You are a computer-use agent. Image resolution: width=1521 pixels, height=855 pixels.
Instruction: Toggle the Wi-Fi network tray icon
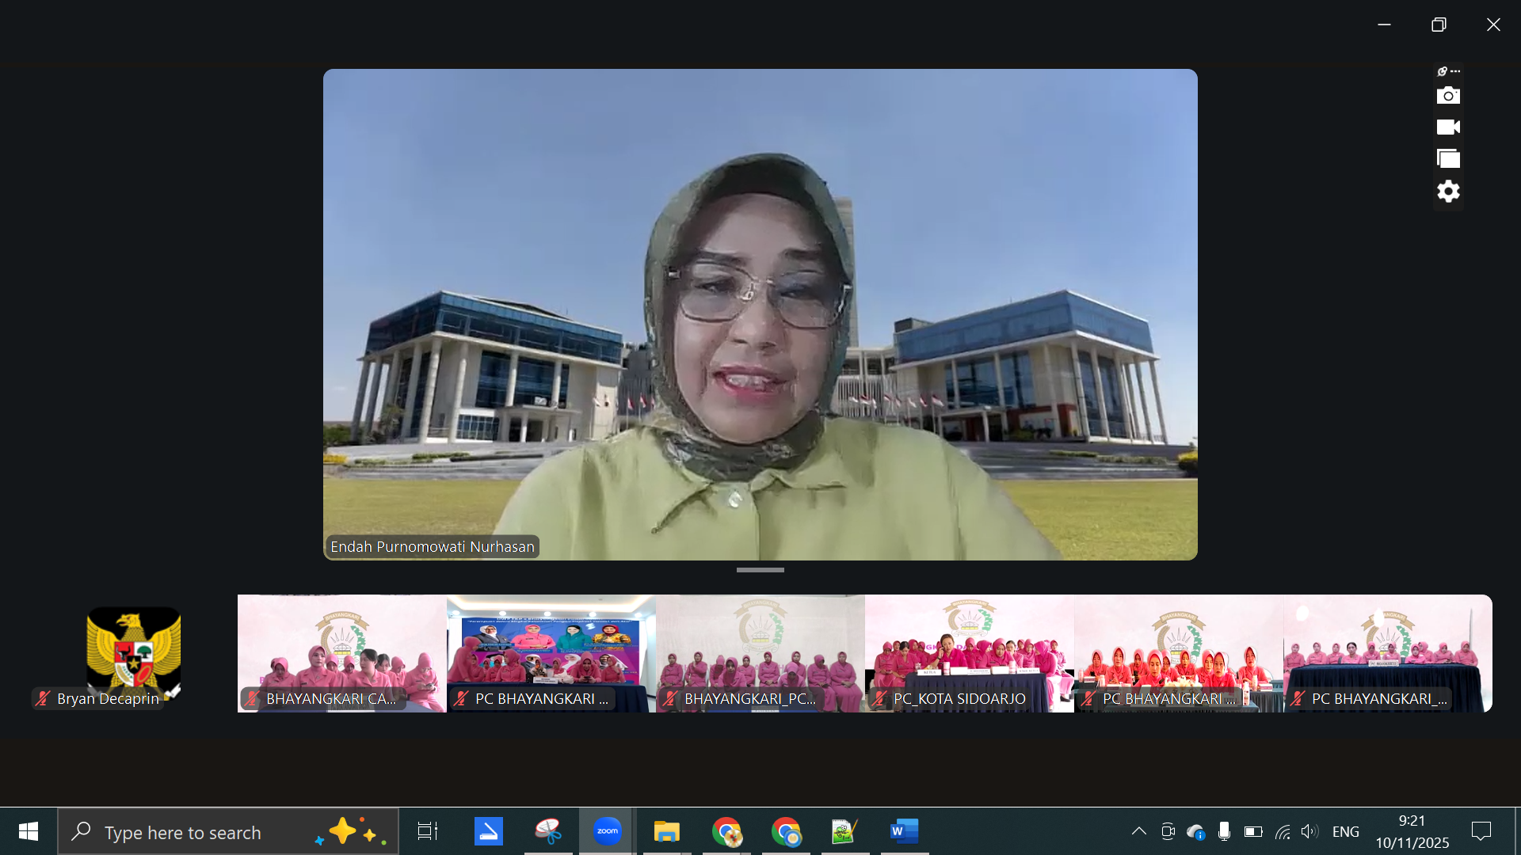1283,831
